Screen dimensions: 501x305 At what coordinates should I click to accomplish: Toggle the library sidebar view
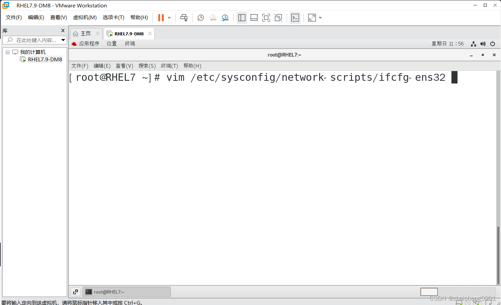(242, 18)
